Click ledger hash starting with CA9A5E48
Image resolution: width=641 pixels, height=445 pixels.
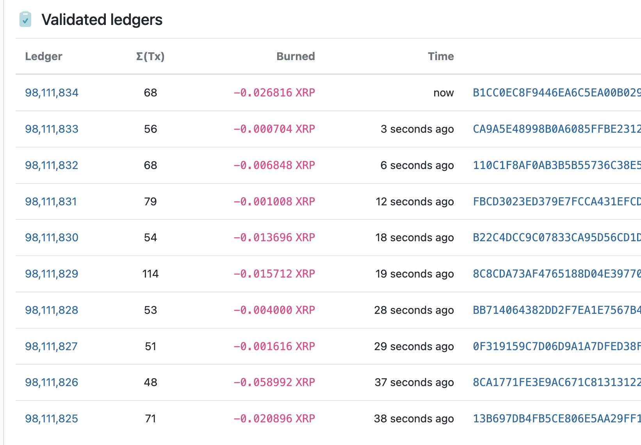pyautogui.click(x=557, y=129)
